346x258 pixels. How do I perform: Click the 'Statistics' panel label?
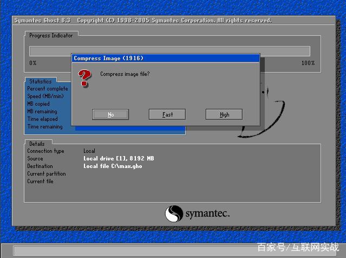tap(41, 81)
